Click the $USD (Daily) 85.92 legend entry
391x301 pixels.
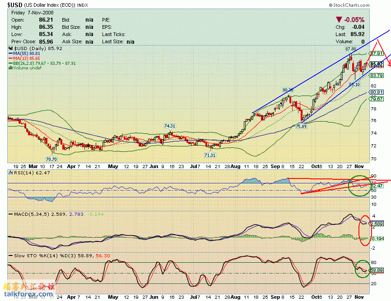click(38, 49)
